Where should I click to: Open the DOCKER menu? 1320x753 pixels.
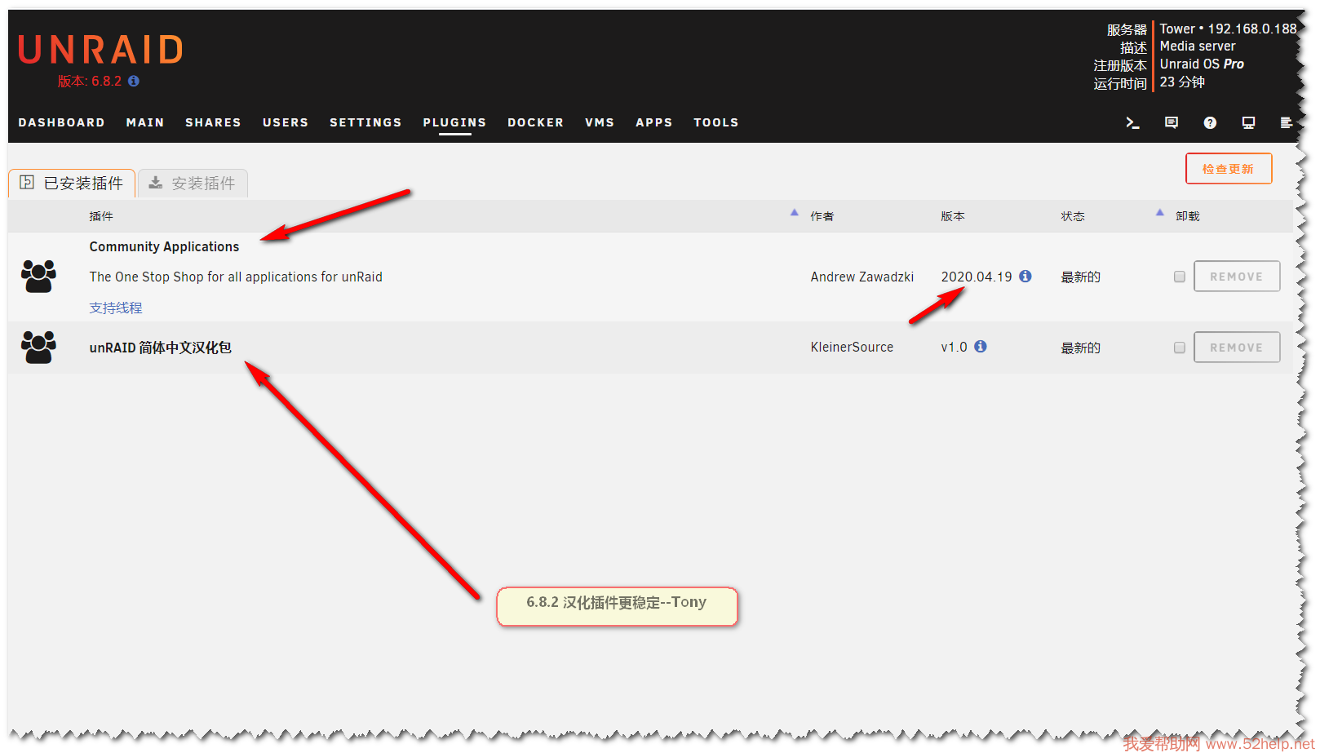click(535, 122)
